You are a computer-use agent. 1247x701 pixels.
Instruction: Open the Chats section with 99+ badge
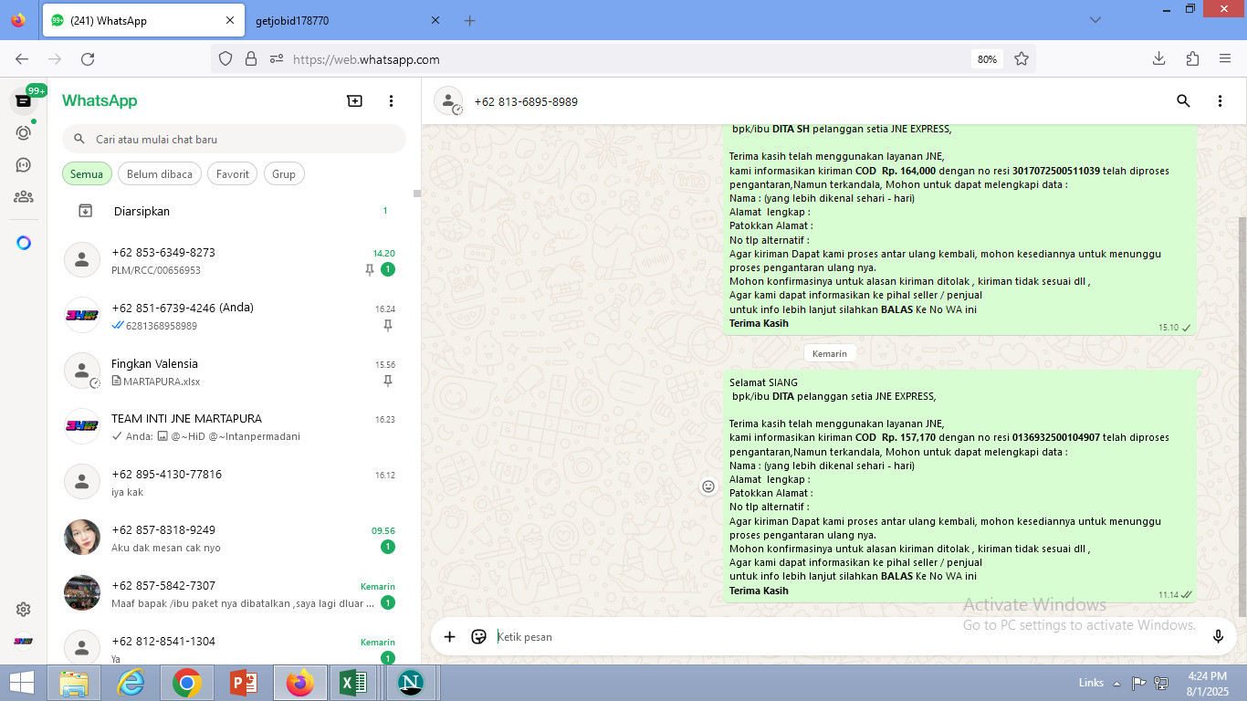point(24,100)
